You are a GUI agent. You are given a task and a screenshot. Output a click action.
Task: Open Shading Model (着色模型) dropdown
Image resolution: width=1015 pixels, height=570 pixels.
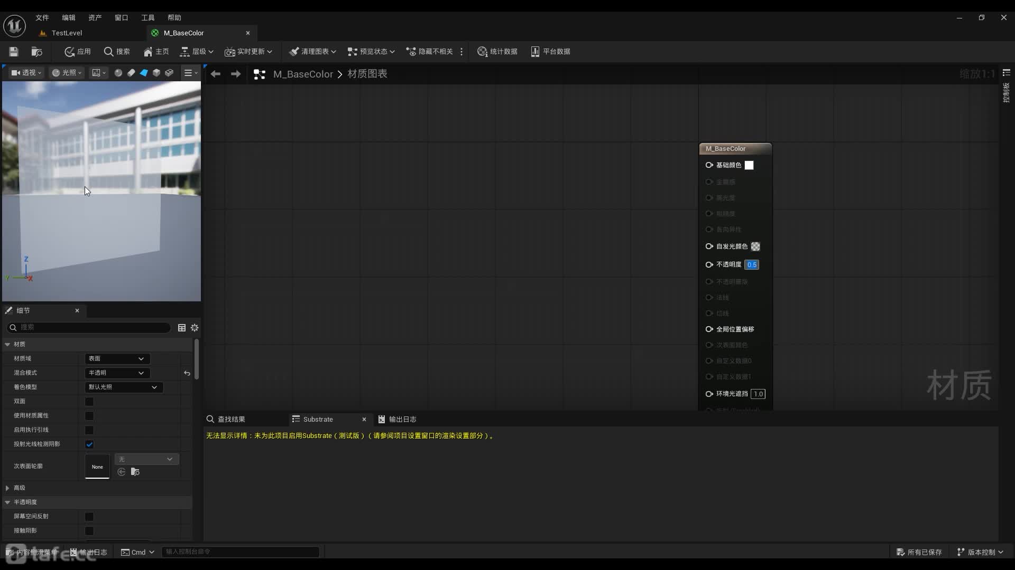click(123, 387)
